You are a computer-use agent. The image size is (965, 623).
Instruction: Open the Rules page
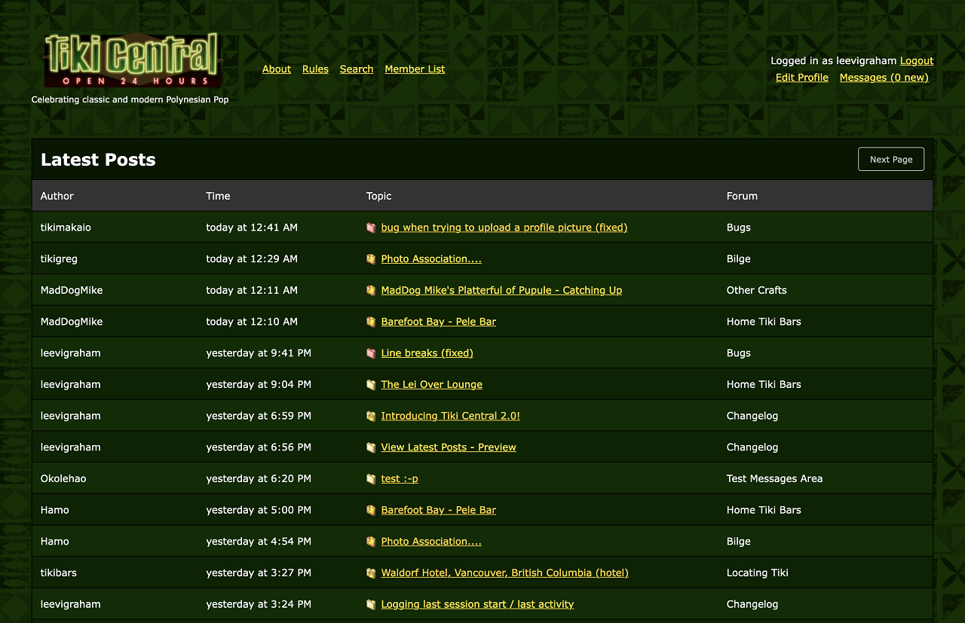click(x=315, y=69)
